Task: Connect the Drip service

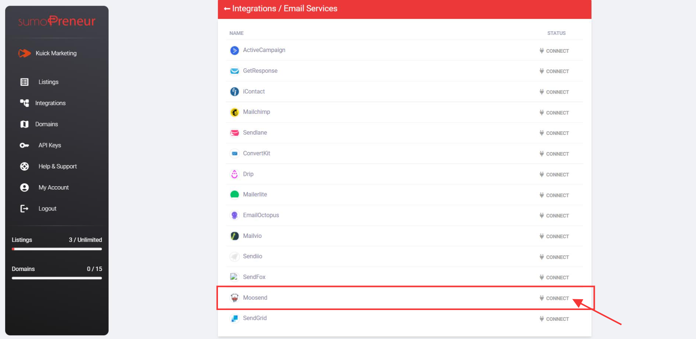Action: (554, 175)
